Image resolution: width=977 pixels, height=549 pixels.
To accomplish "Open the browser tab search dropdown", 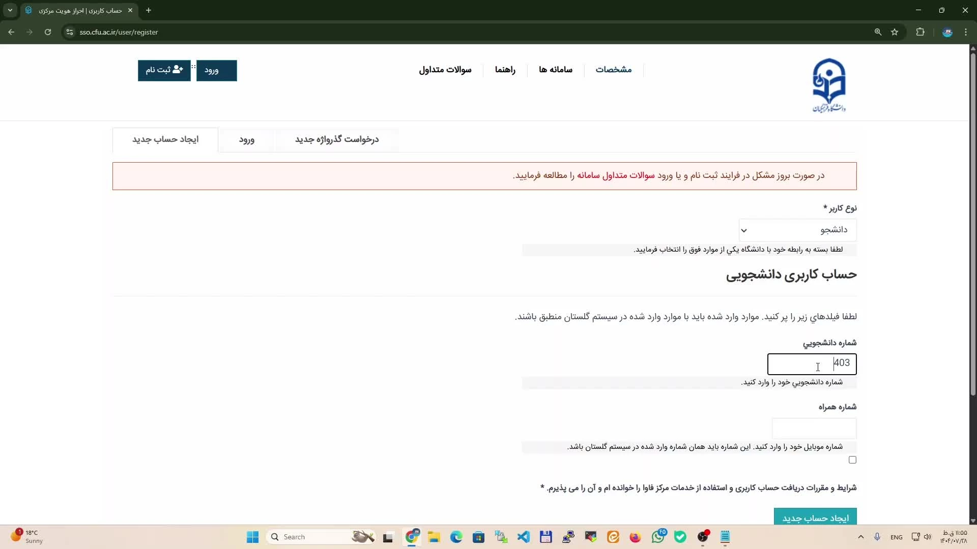I will [10, 10].
